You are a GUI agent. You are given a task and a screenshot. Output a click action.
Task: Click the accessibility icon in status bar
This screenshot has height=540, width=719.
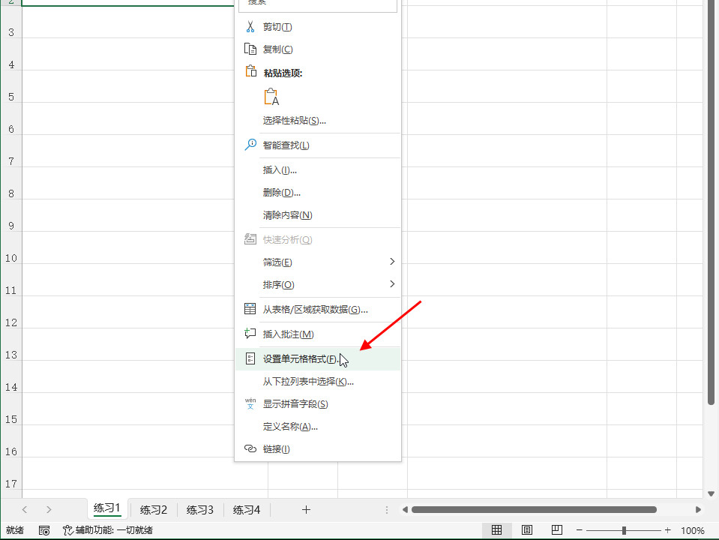(x=67, y=530)
